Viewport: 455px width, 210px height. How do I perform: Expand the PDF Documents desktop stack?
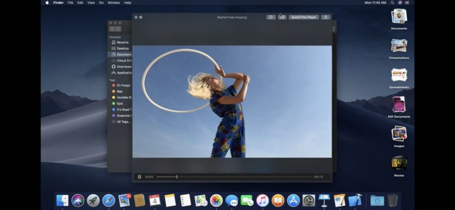399,107
